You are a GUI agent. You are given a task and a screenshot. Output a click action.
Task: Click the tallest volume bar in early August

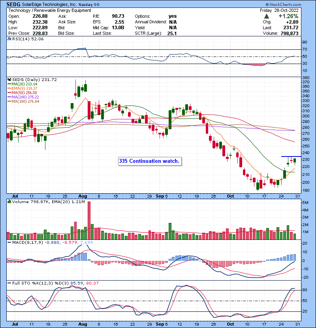pos(89,221)
